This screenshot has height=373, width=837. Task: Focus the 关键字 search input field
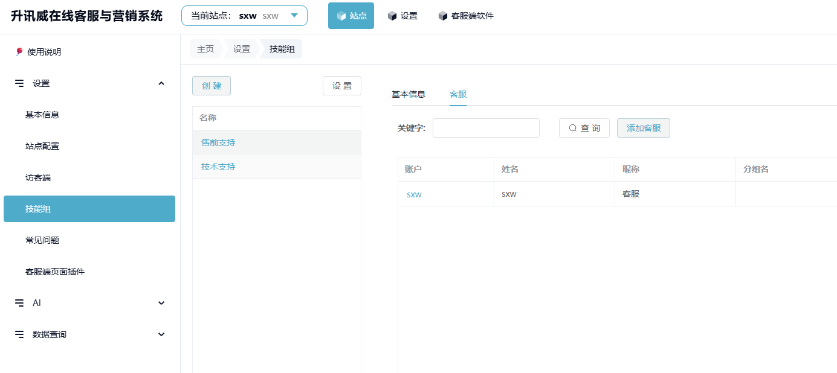click(486, 128)
